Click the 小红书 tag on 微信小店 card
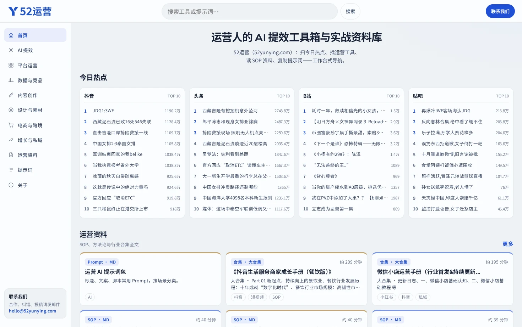Image resolution: width=522 pixels, height=327 pixels. [x=387, y=297]
